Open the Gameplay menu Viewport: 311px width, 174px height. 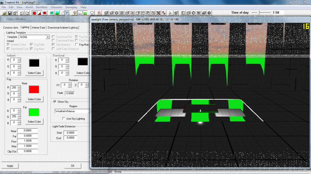tap(71, 7)
